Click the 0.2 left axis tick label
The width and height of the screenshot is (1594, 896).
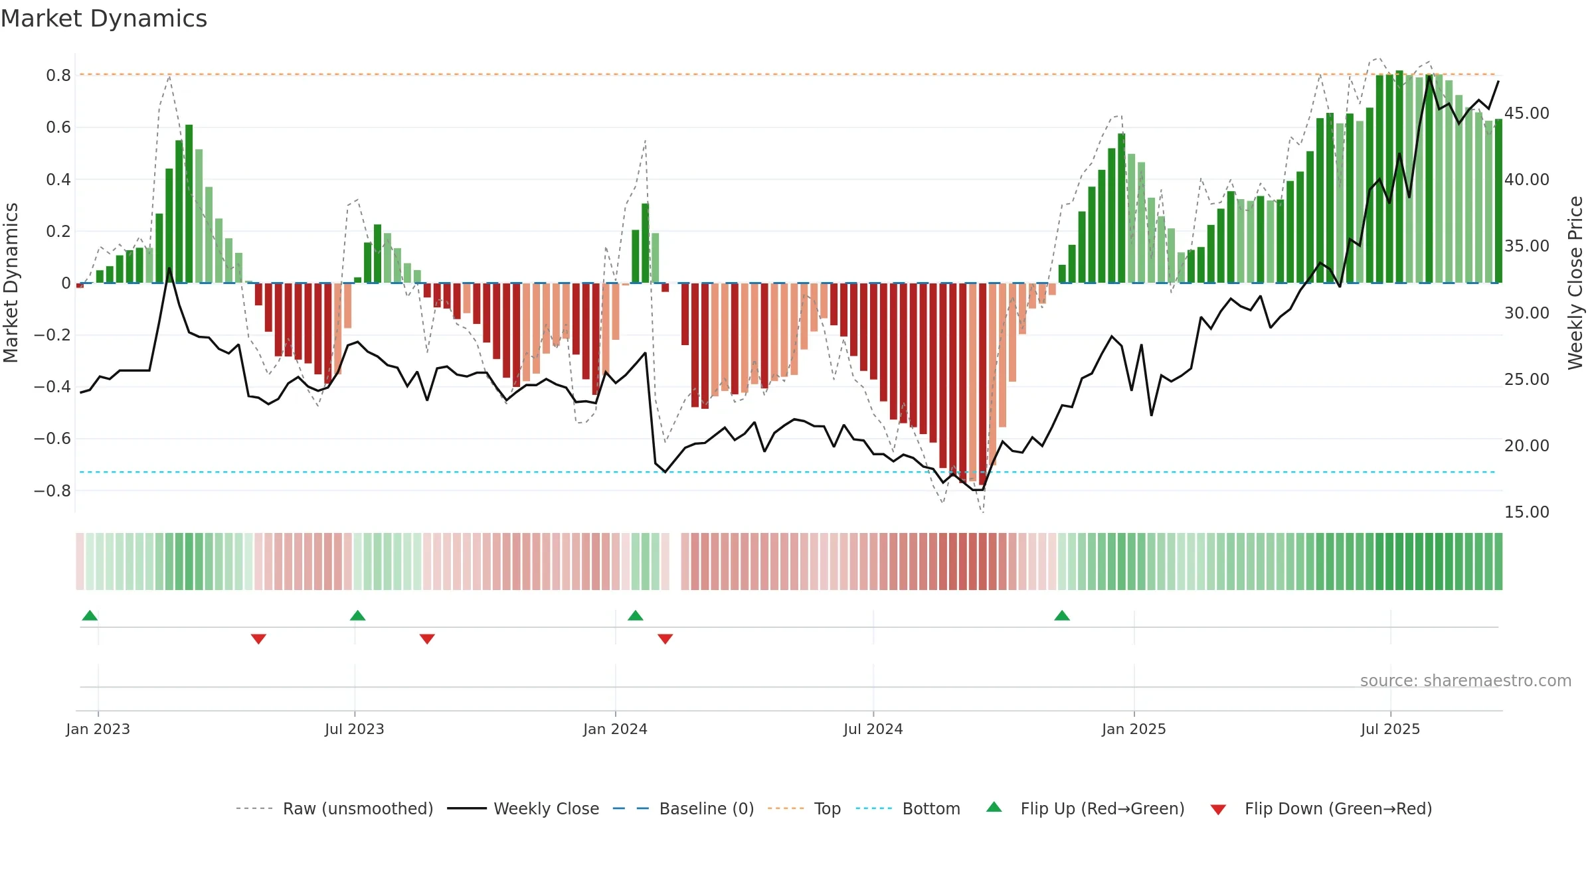click(x=58, y=231)
